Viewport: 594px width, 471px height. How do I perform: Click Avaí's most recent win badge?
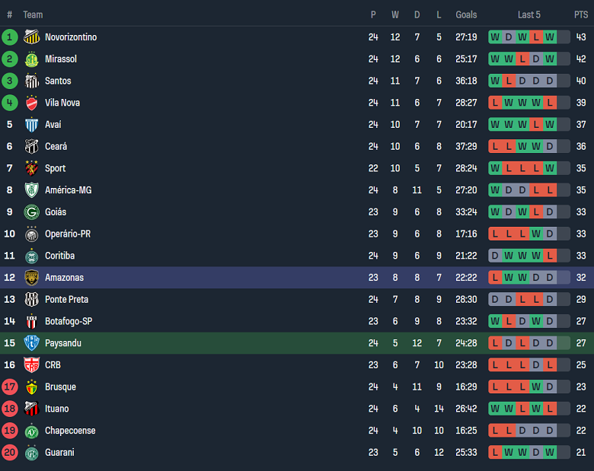(x=551, y=125)
